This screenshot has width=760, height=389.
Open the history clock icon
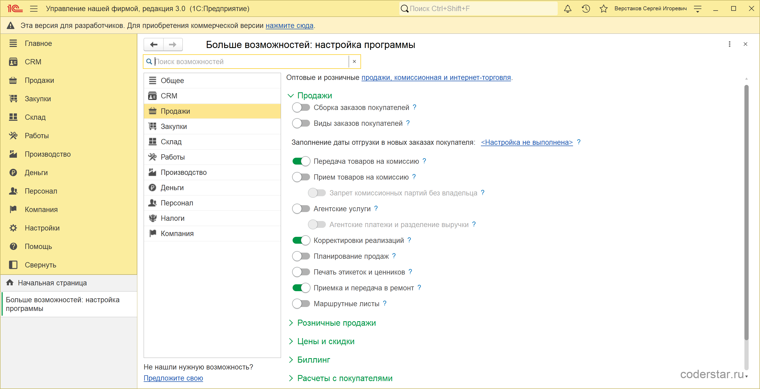pyautogui.click(x=586, y=9)
